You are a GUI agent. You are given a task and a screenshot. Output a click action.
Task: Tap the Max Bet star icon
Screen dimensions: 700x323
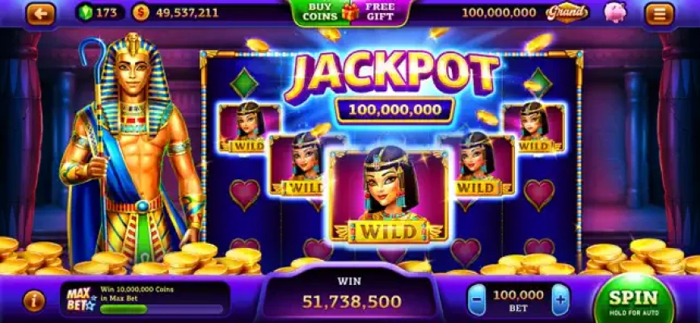(x=82, y=299)
